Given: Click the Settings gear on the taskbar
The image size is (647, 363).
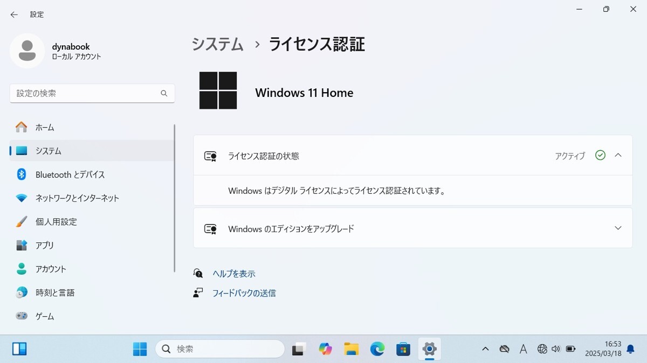Looking at the screenshot, I should click(x=429, y=349).
